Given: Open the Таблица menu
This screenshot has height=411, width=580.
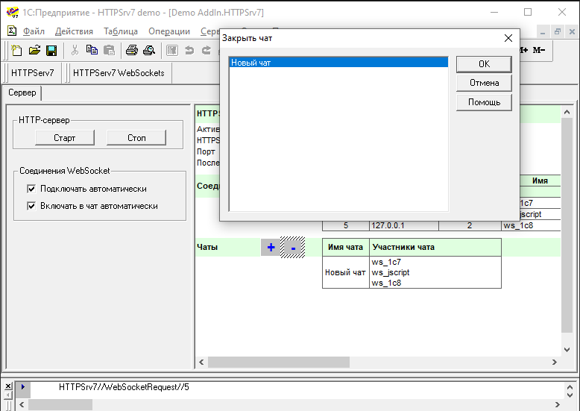Looking at the screenshot, I should tap(121, 31).
